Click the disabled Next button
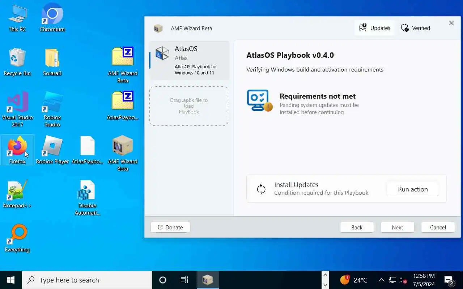Image resolution: width=463 pixels, height=289 pixels. (397, 227)
